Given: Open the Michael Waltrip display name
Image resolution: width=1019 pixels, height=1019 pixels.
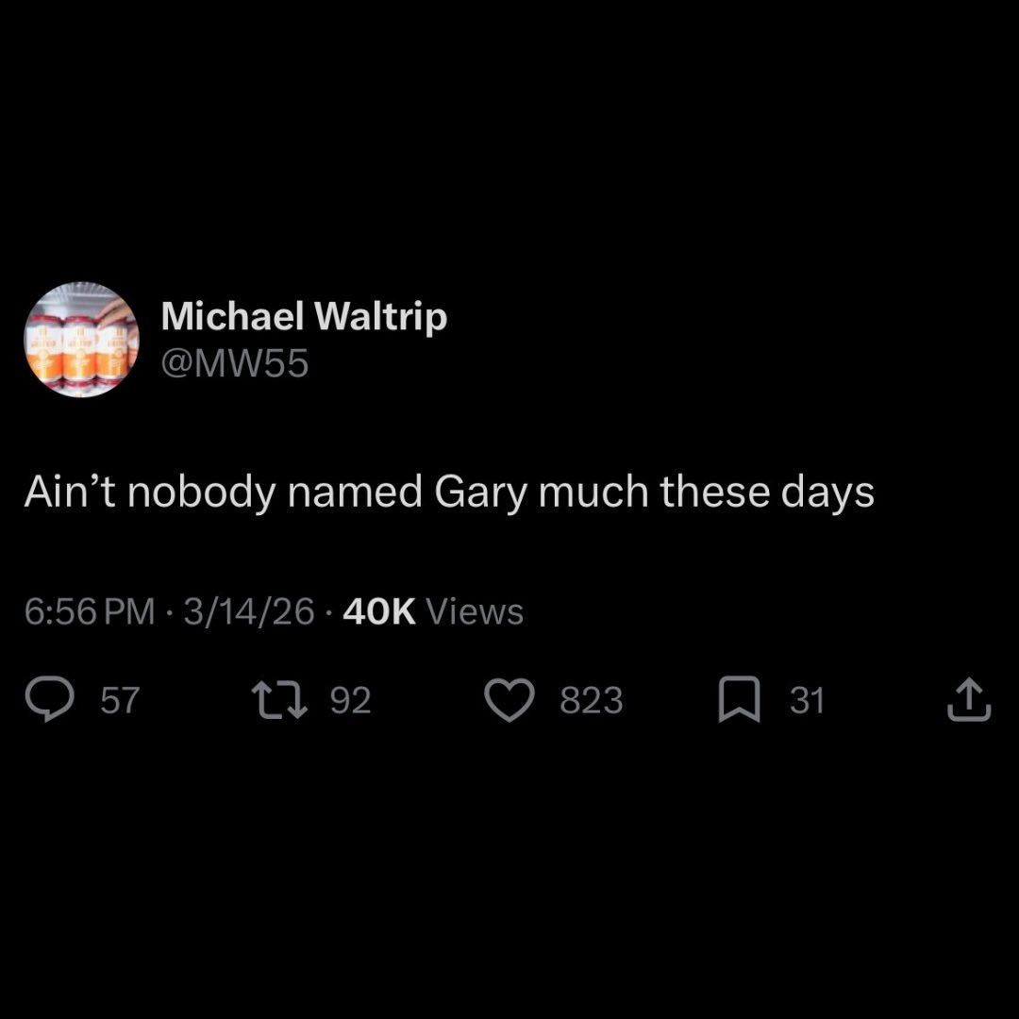Looking at the screenshot, I should point(304,316).
